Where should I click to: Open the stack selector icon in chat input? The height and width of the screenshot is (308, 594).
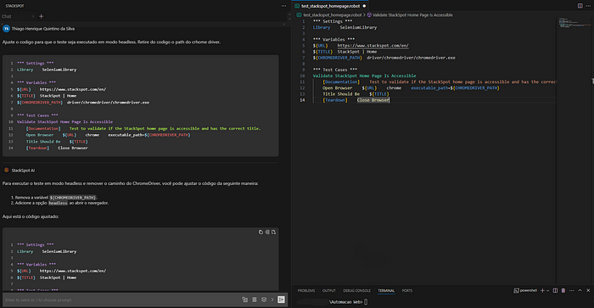click(255, 300)
